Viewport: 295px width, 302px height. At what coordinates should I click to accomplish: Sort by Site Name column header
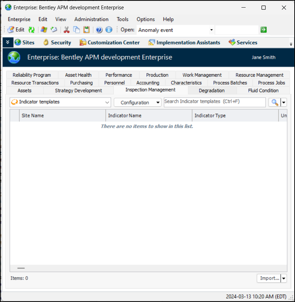tap(63, 116)
